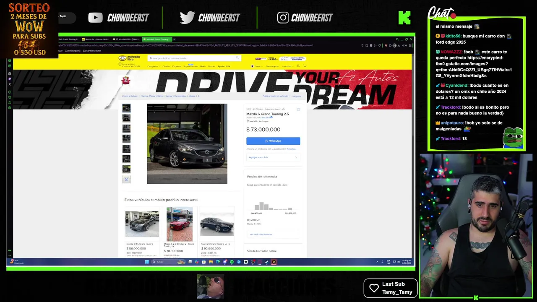The width and height of the screenshot is (537, 302).
Task: Click the location pin delivery address
Action: pyautogui.click(x=130, y=65)
